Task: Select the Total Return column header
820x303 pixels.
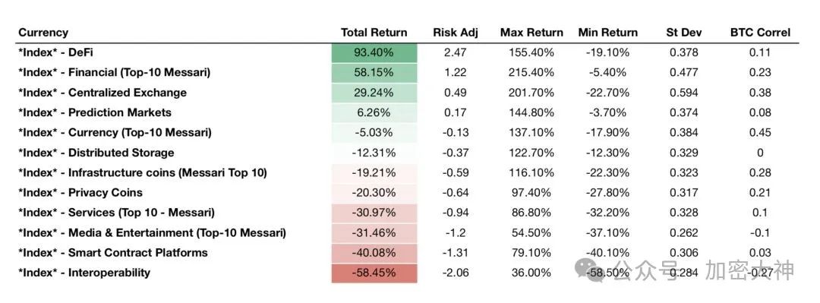Action: (x=374, y=33)
